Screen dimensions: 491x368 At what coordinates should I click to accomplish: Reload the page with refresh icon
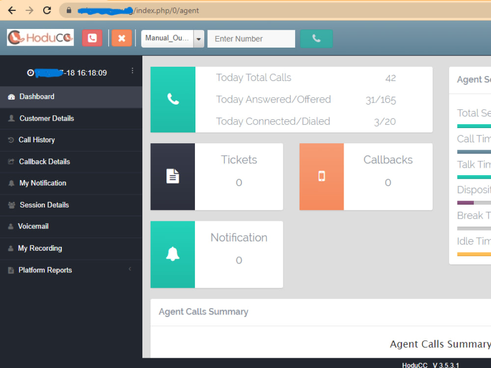pos(47,11)
